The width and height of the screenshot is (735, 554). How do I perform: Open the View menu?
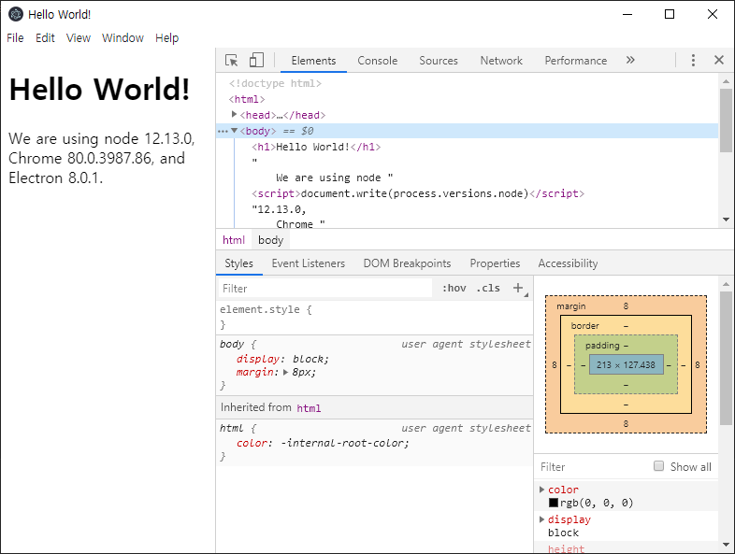[x=79, y=38]
